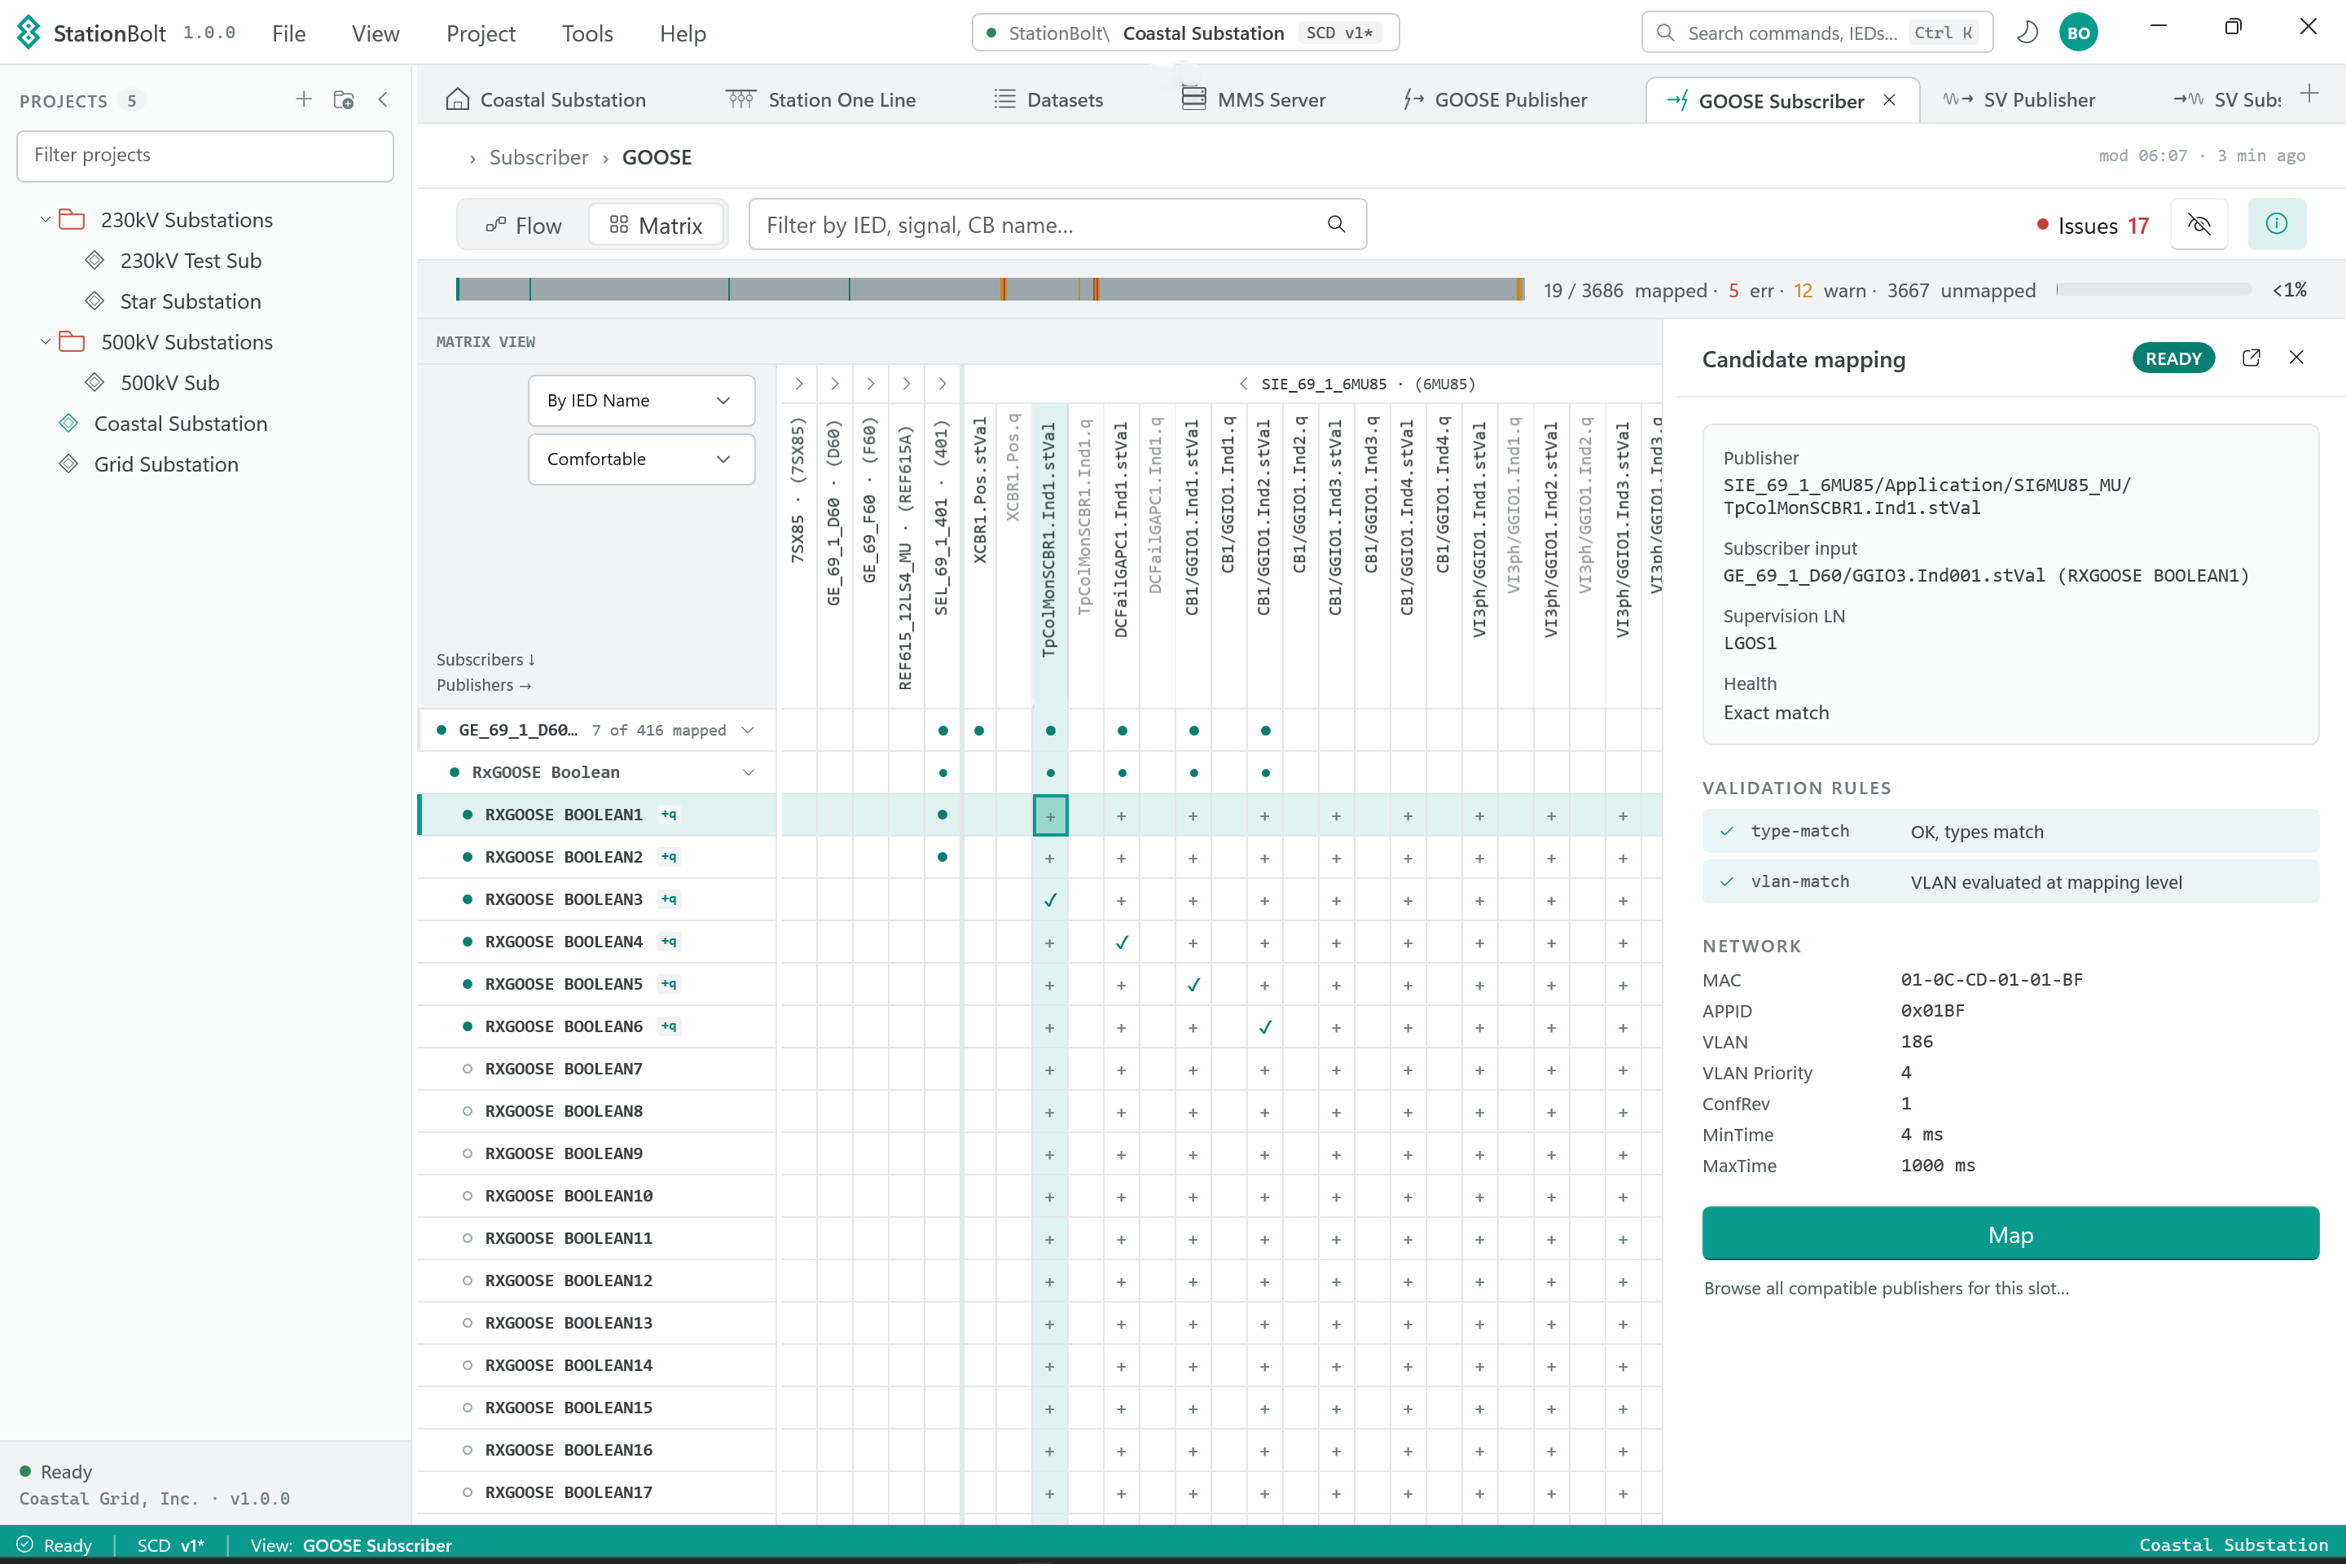Browse all compatible publishers link
This screenshot has width=2346, height=1564.
[1887, 1289]
